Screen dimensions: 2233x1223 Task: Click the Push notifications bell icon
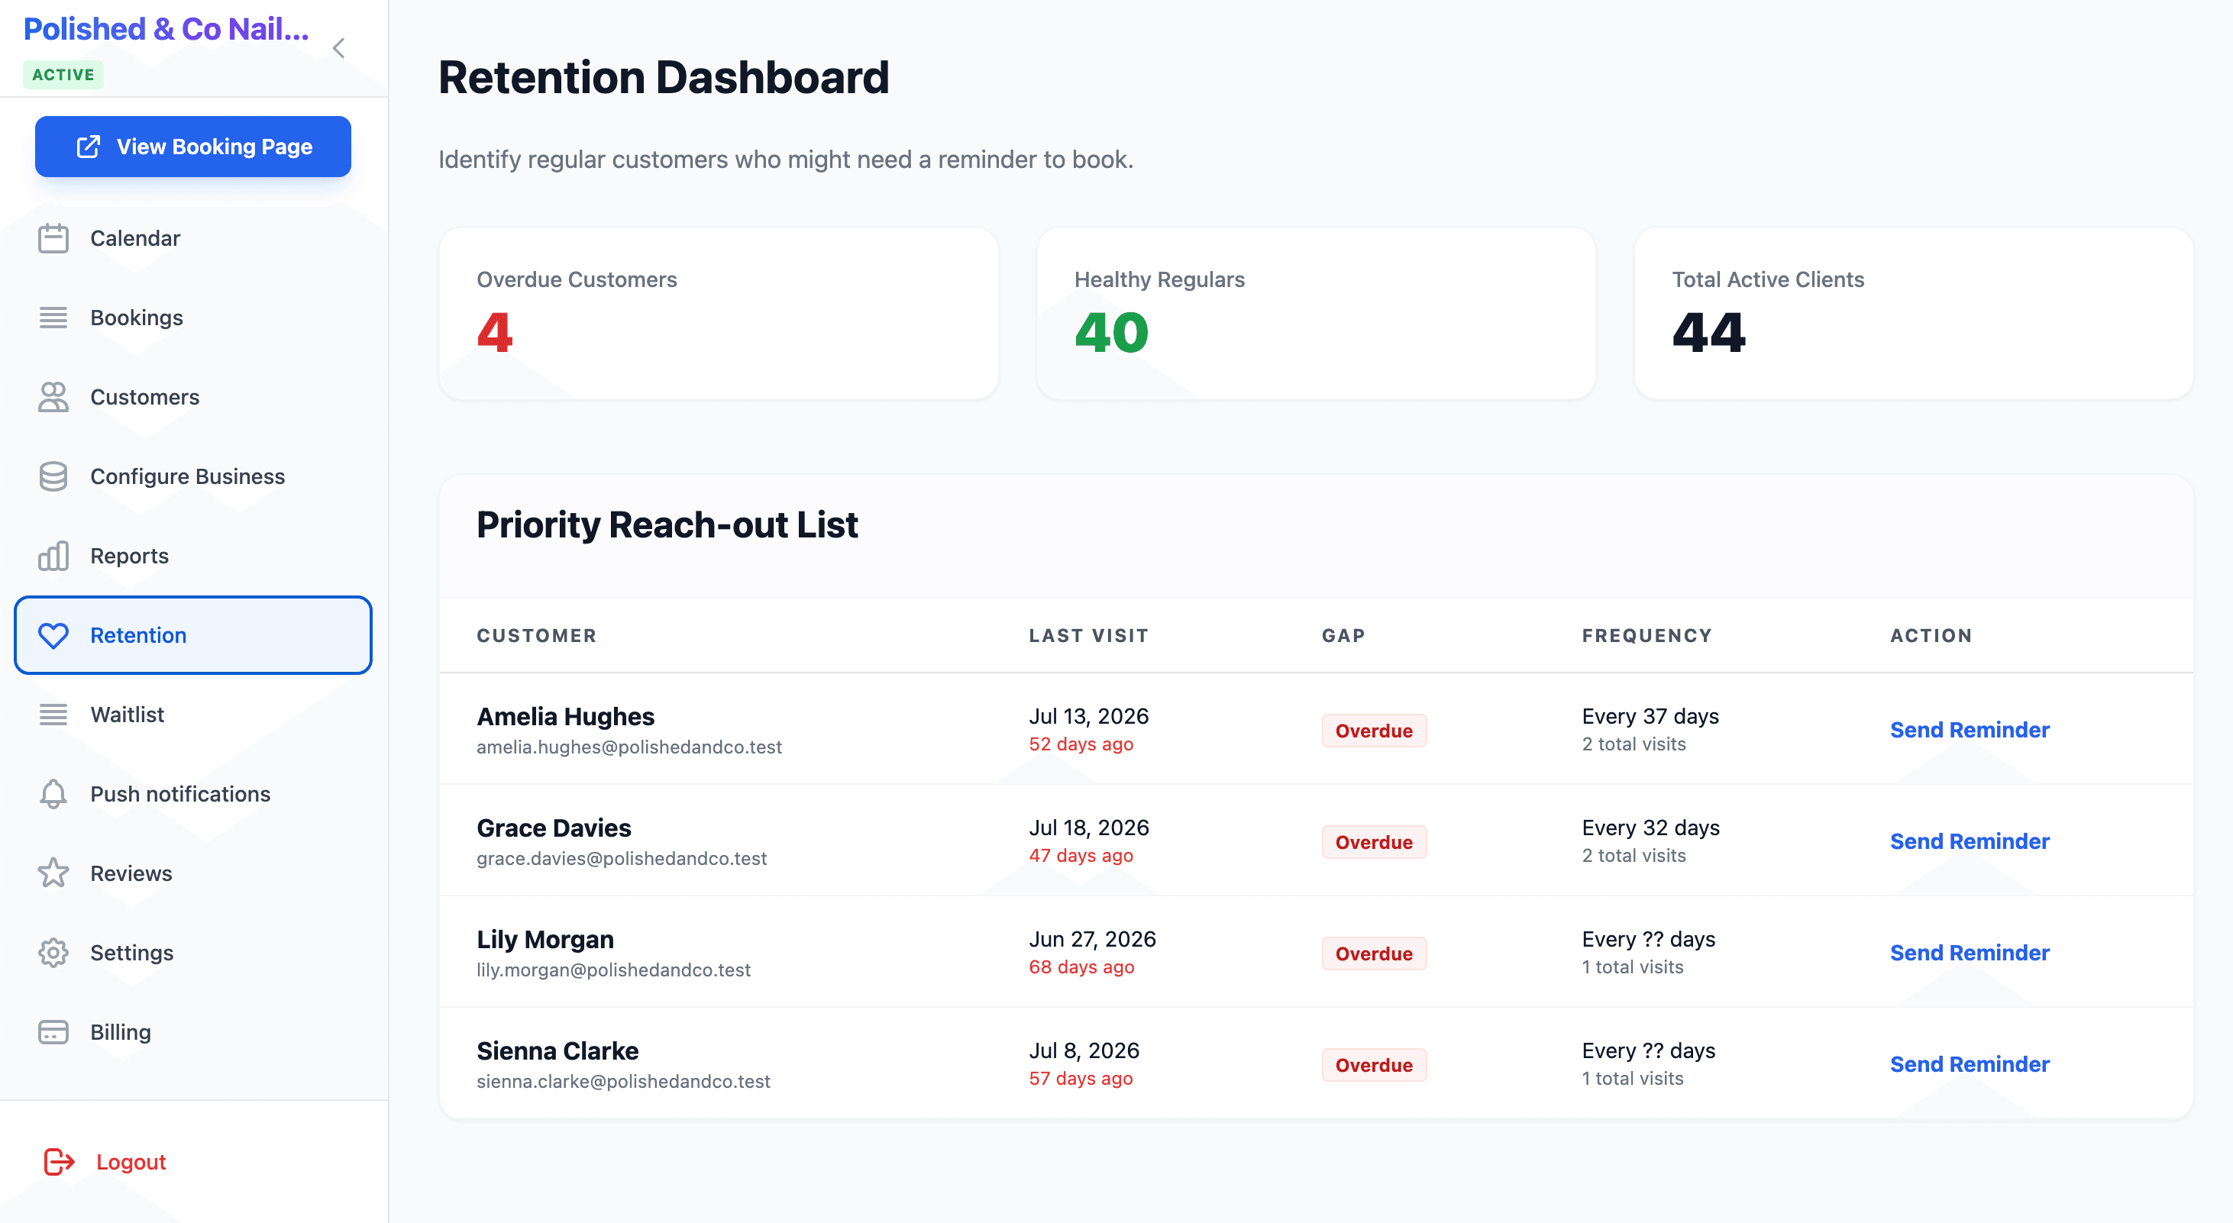(53, 794)
